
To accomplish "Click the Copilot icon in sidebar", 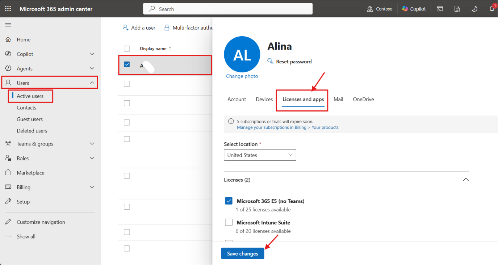I will pos(8,54).
